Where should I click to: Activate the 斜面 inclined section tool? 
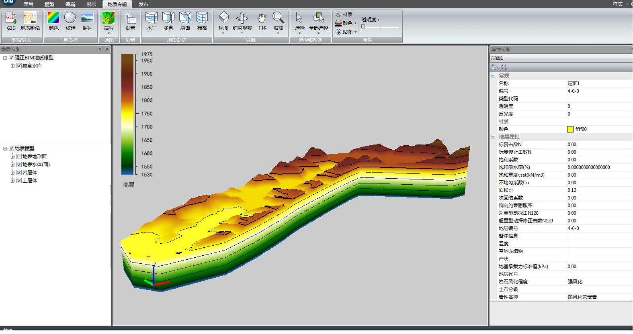pos(185,18)
